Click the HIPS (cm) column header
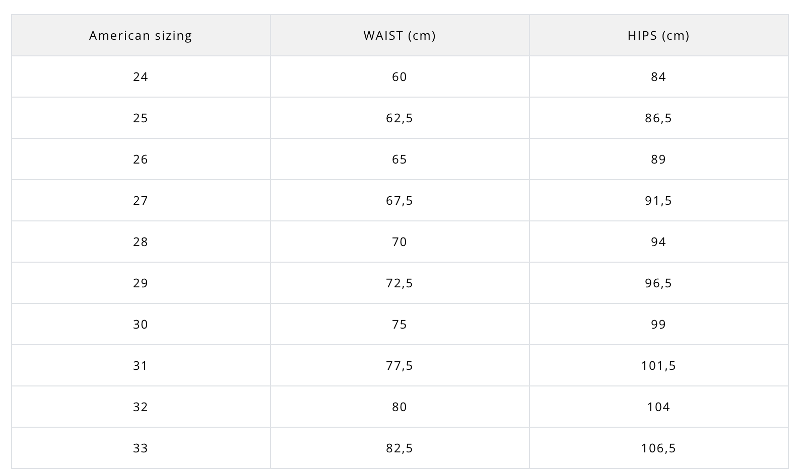 [658, 35]
